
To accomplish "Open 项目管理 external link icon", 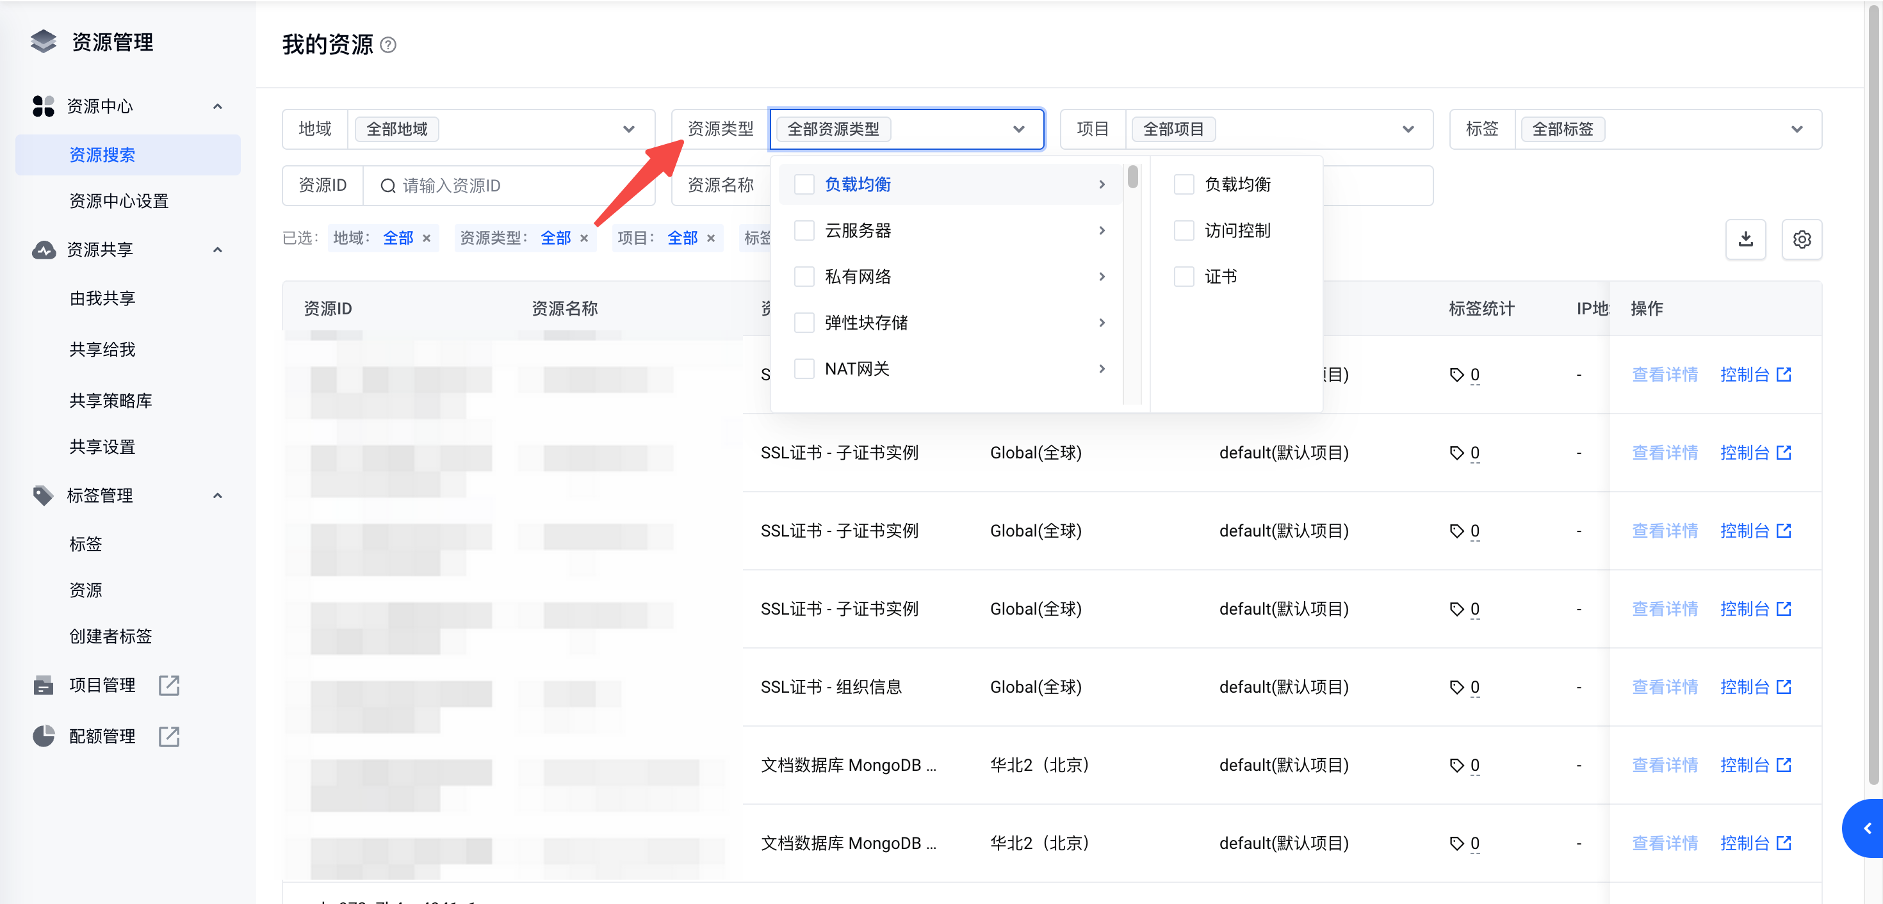I will pos(169,685).
